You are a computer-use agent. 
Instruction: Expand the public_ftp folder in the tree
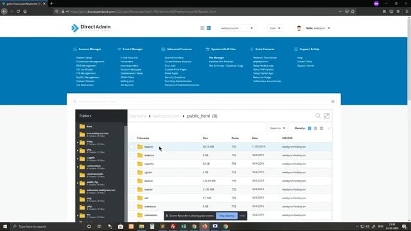(78, 183)
